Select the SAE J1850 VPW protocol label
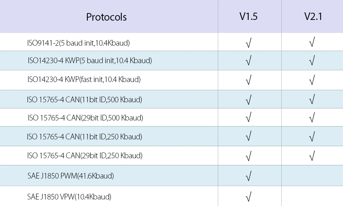Screen dimensions: 343x206 [x=69, y=197]
